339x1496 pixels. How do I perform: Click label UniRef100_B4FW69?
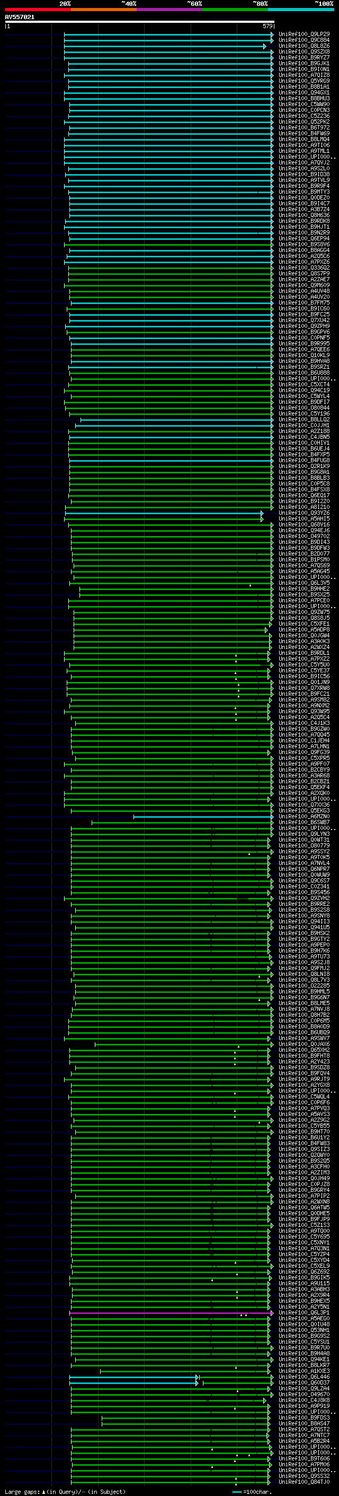pyautogui.click(x=304, y=134)
